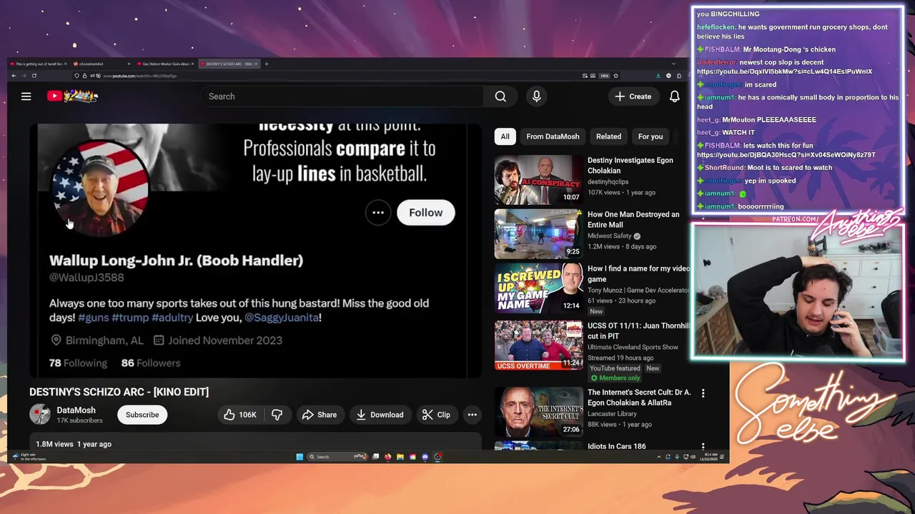Open Windows Start menu

click(300, 457)
